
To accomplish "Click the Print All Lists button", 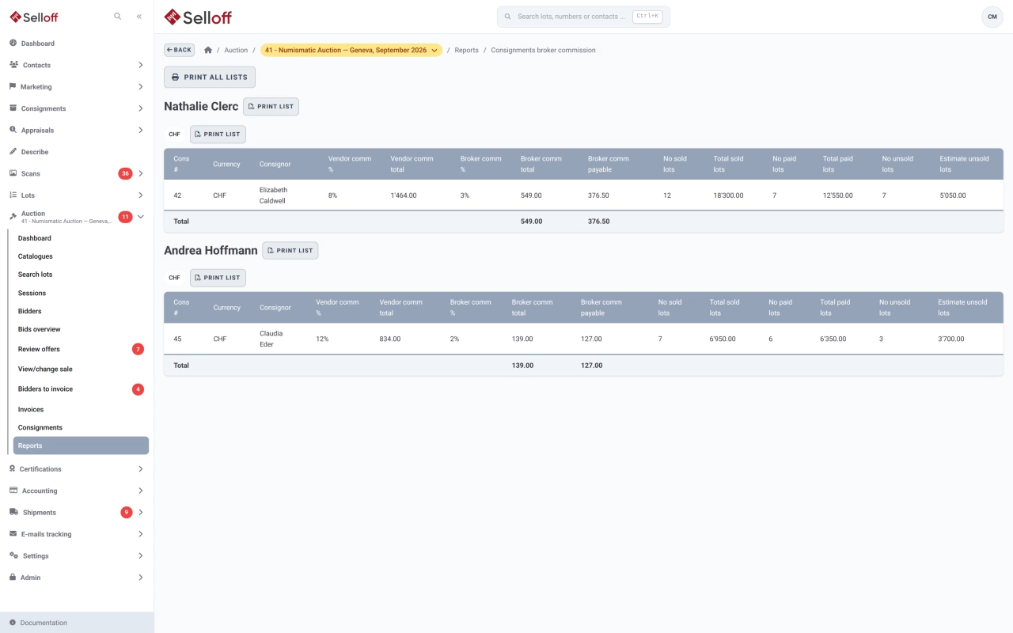I will tap(210, 77).
